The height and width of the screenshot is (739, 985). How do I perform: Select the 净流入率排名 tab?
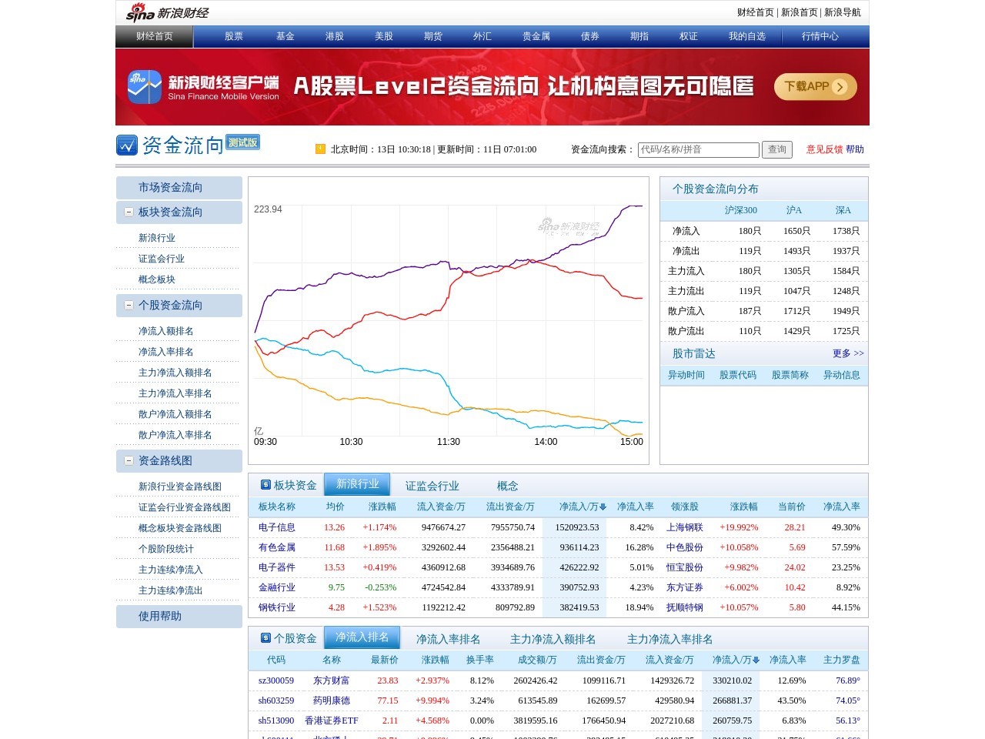449,639
